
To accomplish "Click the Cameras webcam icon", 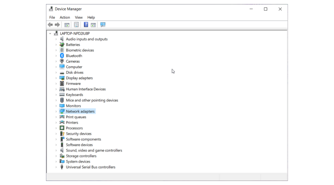I will (x=62, y=61).
